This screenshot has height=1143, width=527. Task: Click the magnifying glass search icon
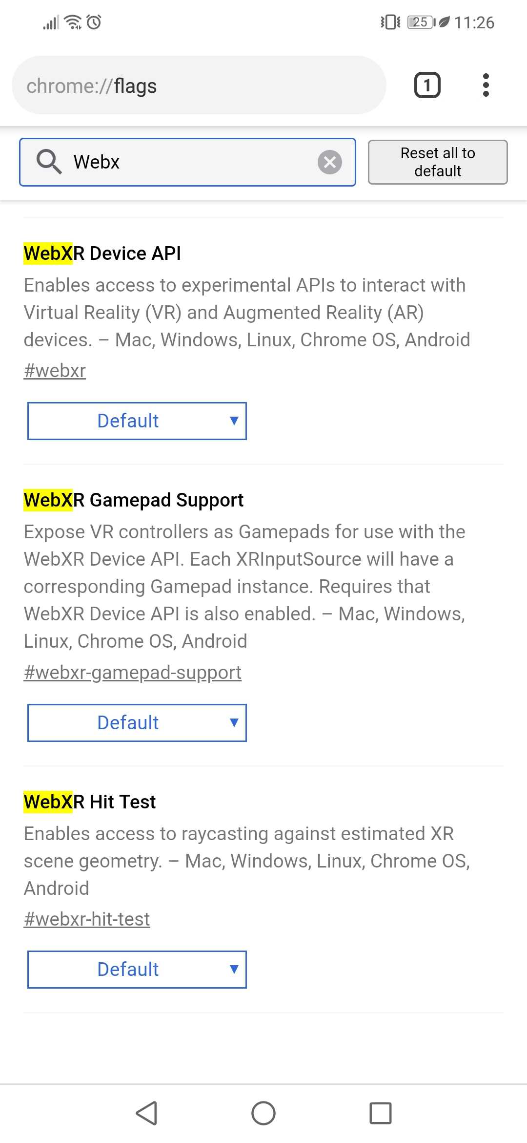pyautogui.click(x=50, y=162)
